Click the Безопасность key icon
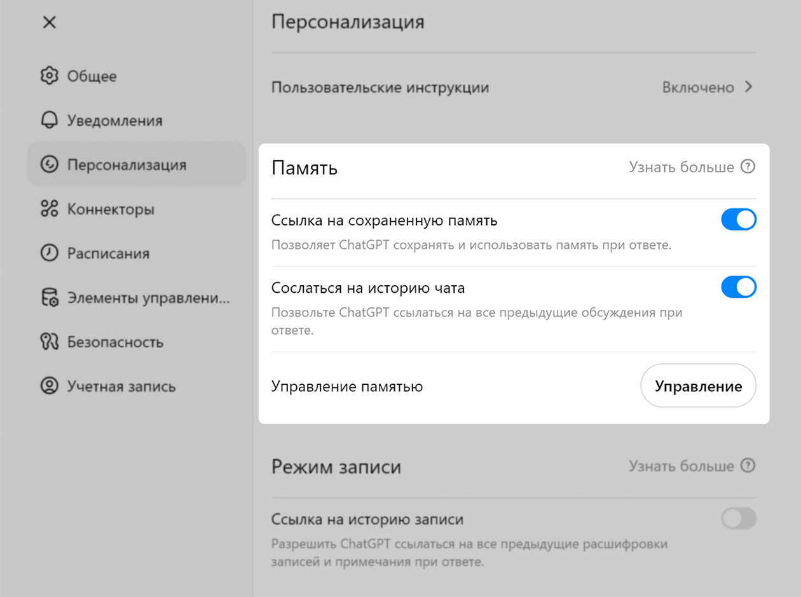801x597 pixels. pyautogui.click(x=49, y=342)
